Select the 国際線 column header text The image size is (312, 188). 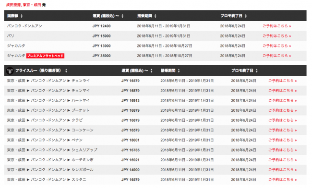(13, 16)
